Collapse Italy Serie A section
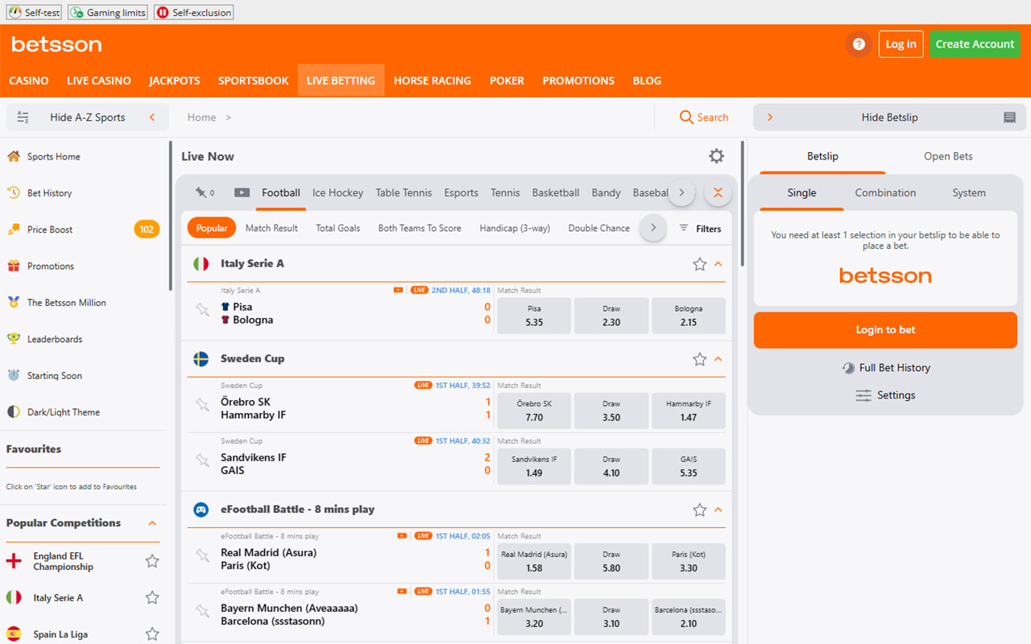1031x644 pixels. click(x=718, y=264)
